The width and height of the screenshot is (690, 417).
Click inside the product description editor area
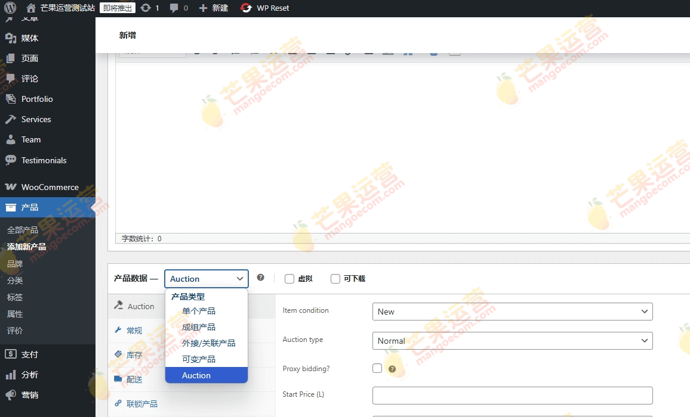pos(403,147)
